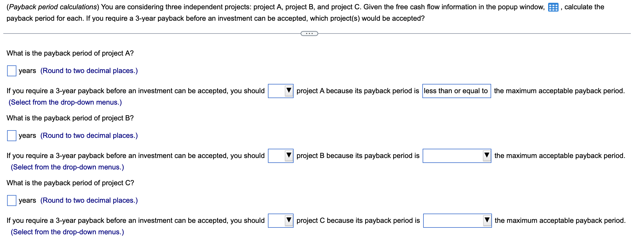The image size is (633, 249).
Task: Click 'Select from the drop-down menus' text
Action: tap(65, 102)
